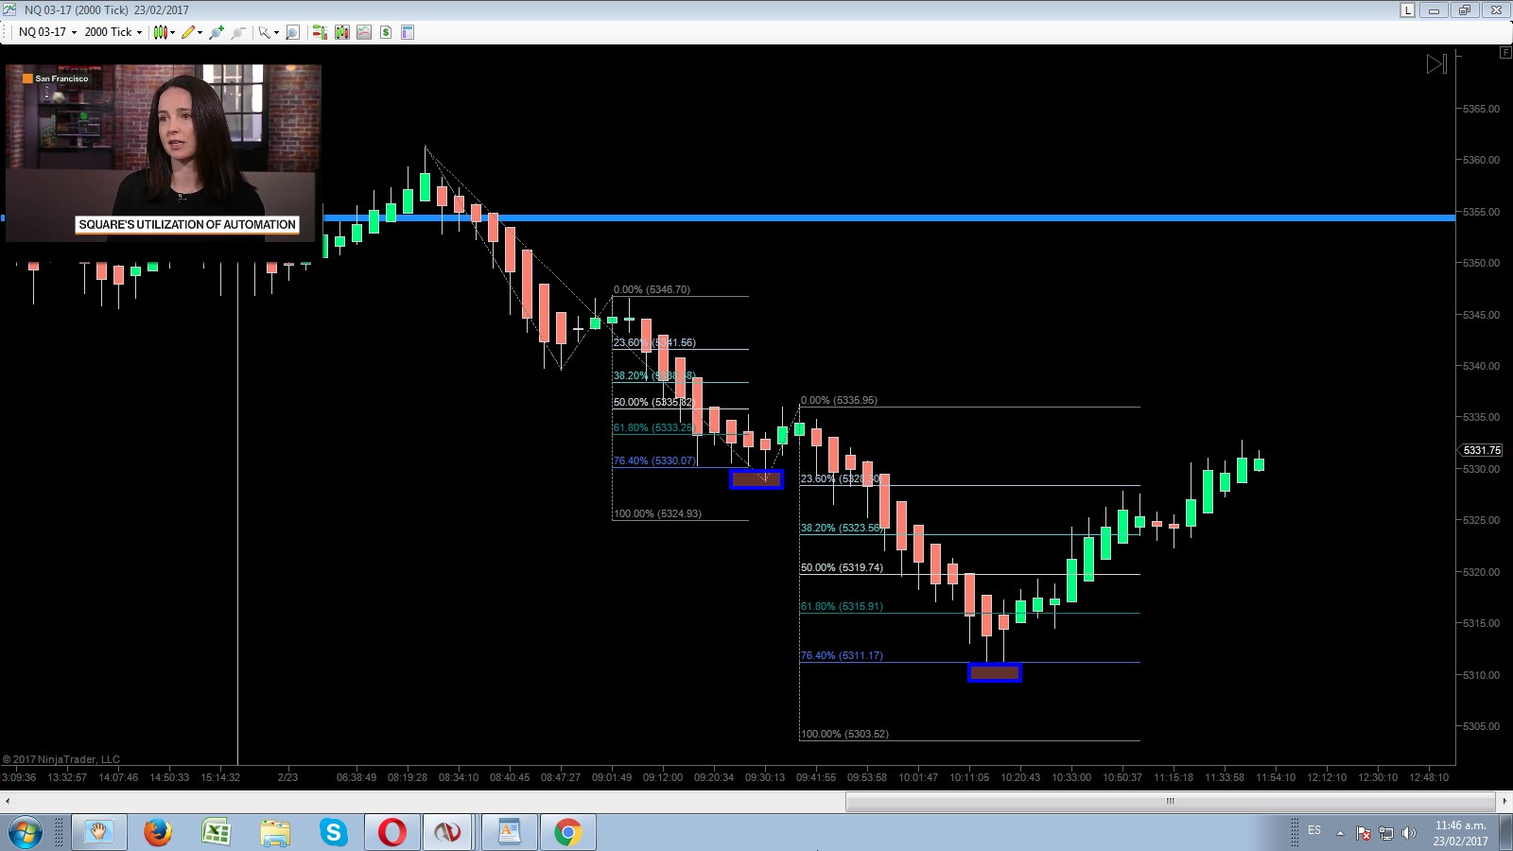The width and height of the screenshot is (1513, 851).
Task: Click the ES language indicator in tray
Action: (x=1314, y=831)
